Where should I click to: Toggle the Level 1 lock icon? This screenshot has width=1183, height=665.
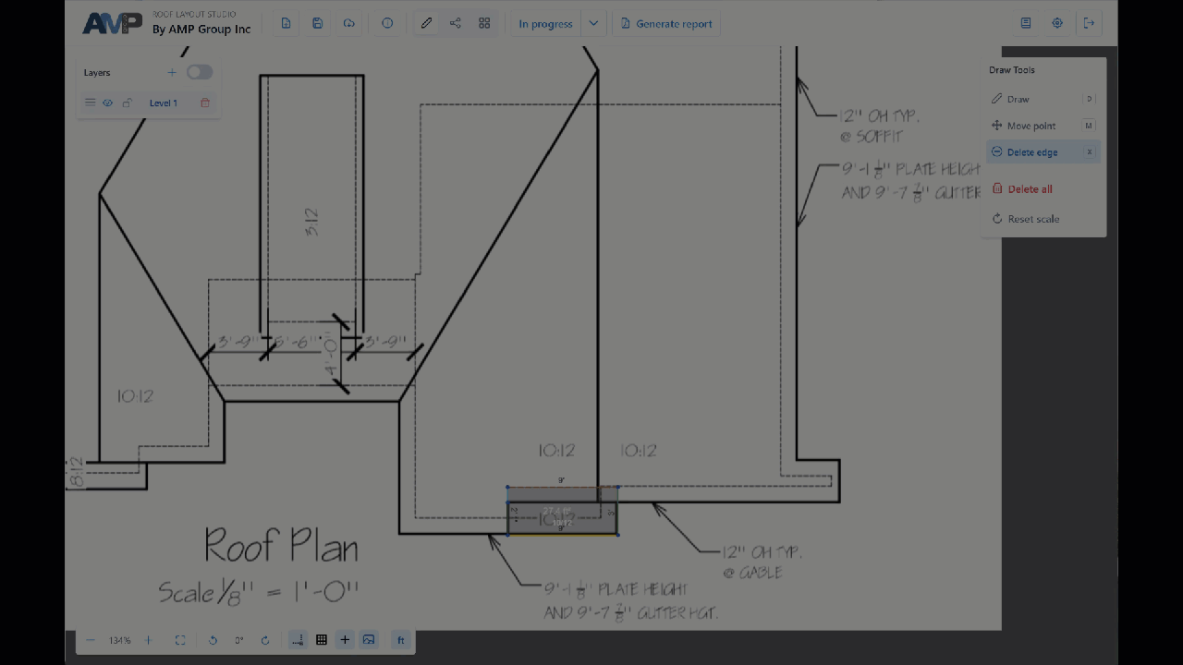coord(127,103)
